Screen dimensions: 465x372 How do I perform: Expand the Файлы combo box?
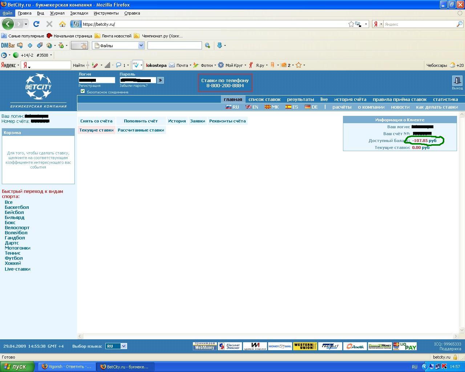(141, 45)
